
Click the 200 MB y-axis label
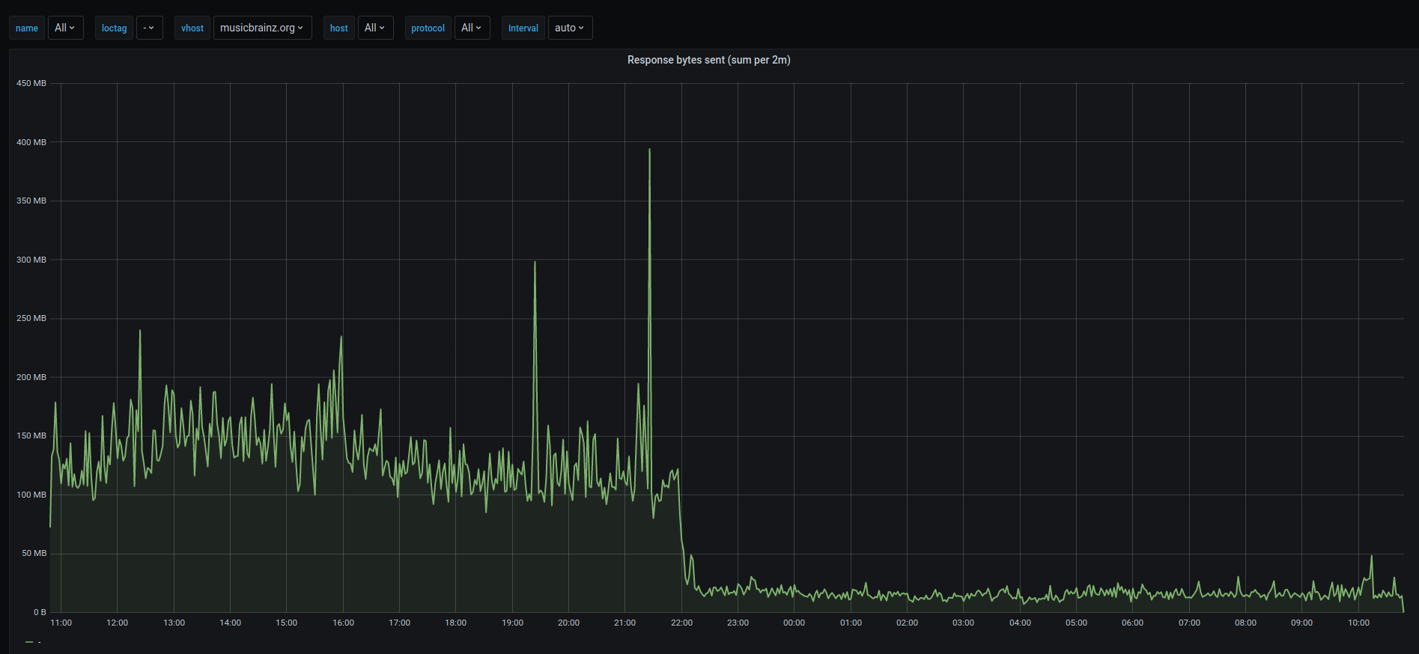[x=31, y=377]
